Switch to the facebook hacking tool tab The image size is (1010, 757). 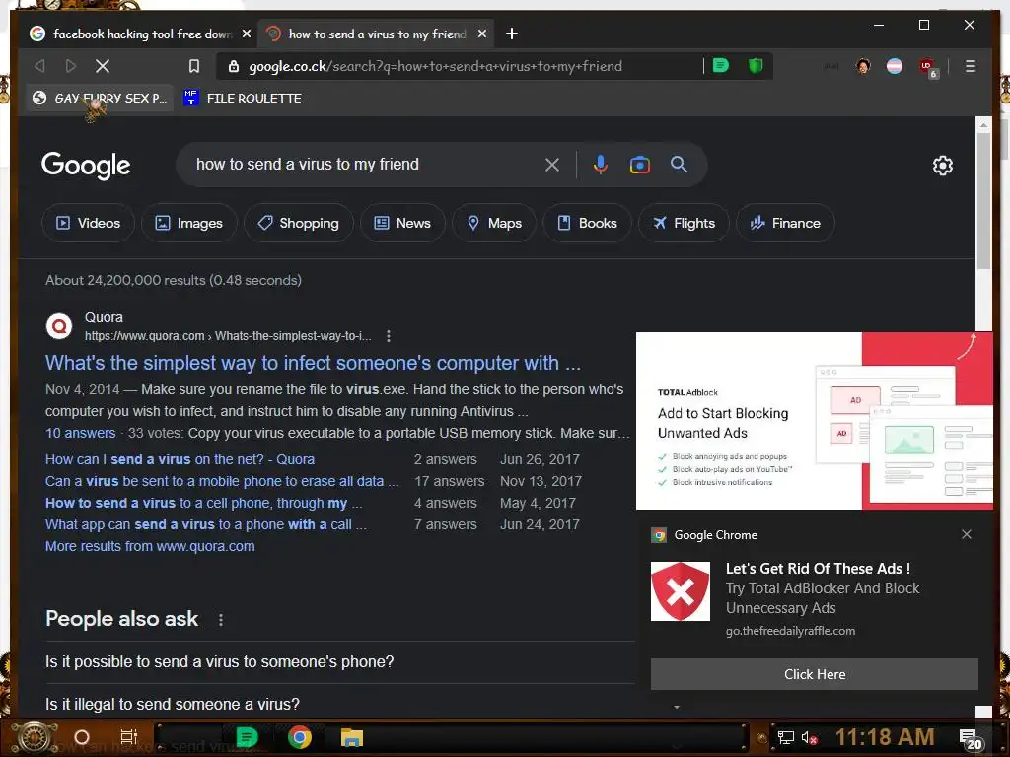[x=132, y=34]
